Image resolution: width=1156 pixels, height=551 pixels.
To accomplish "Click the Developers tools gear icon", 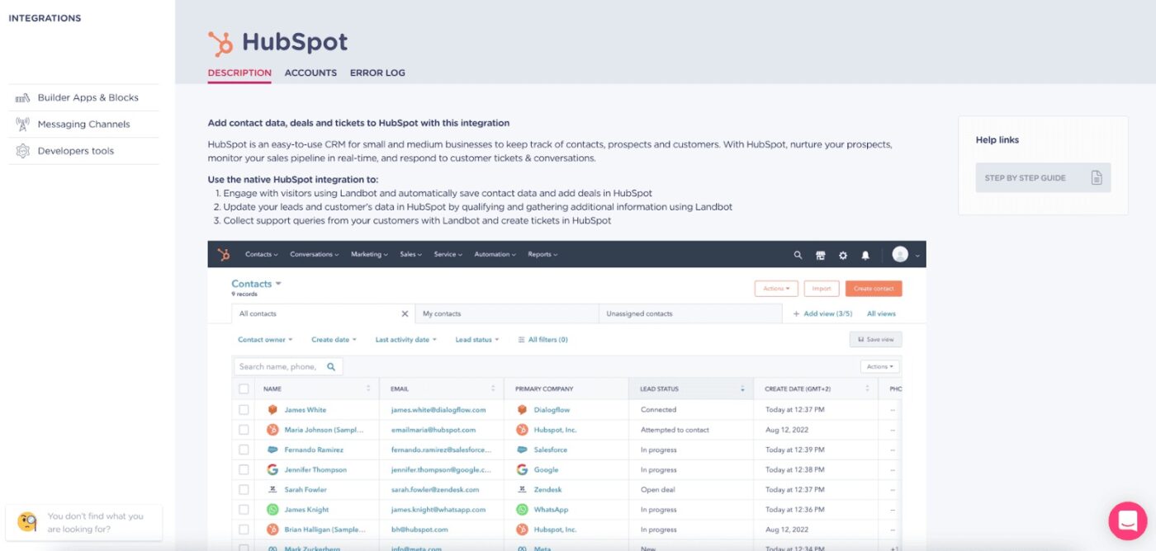I will click(23, 151).
